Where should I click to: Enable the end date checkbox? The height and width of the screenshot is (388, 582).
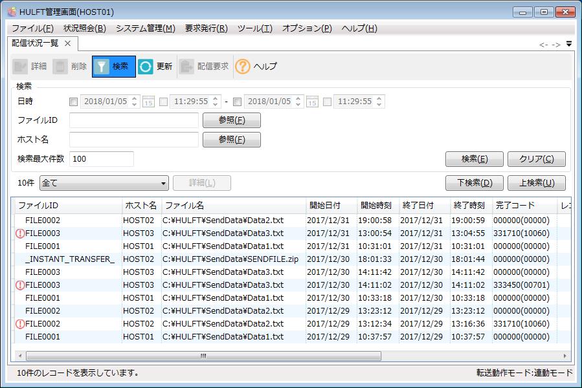point(237,102)
